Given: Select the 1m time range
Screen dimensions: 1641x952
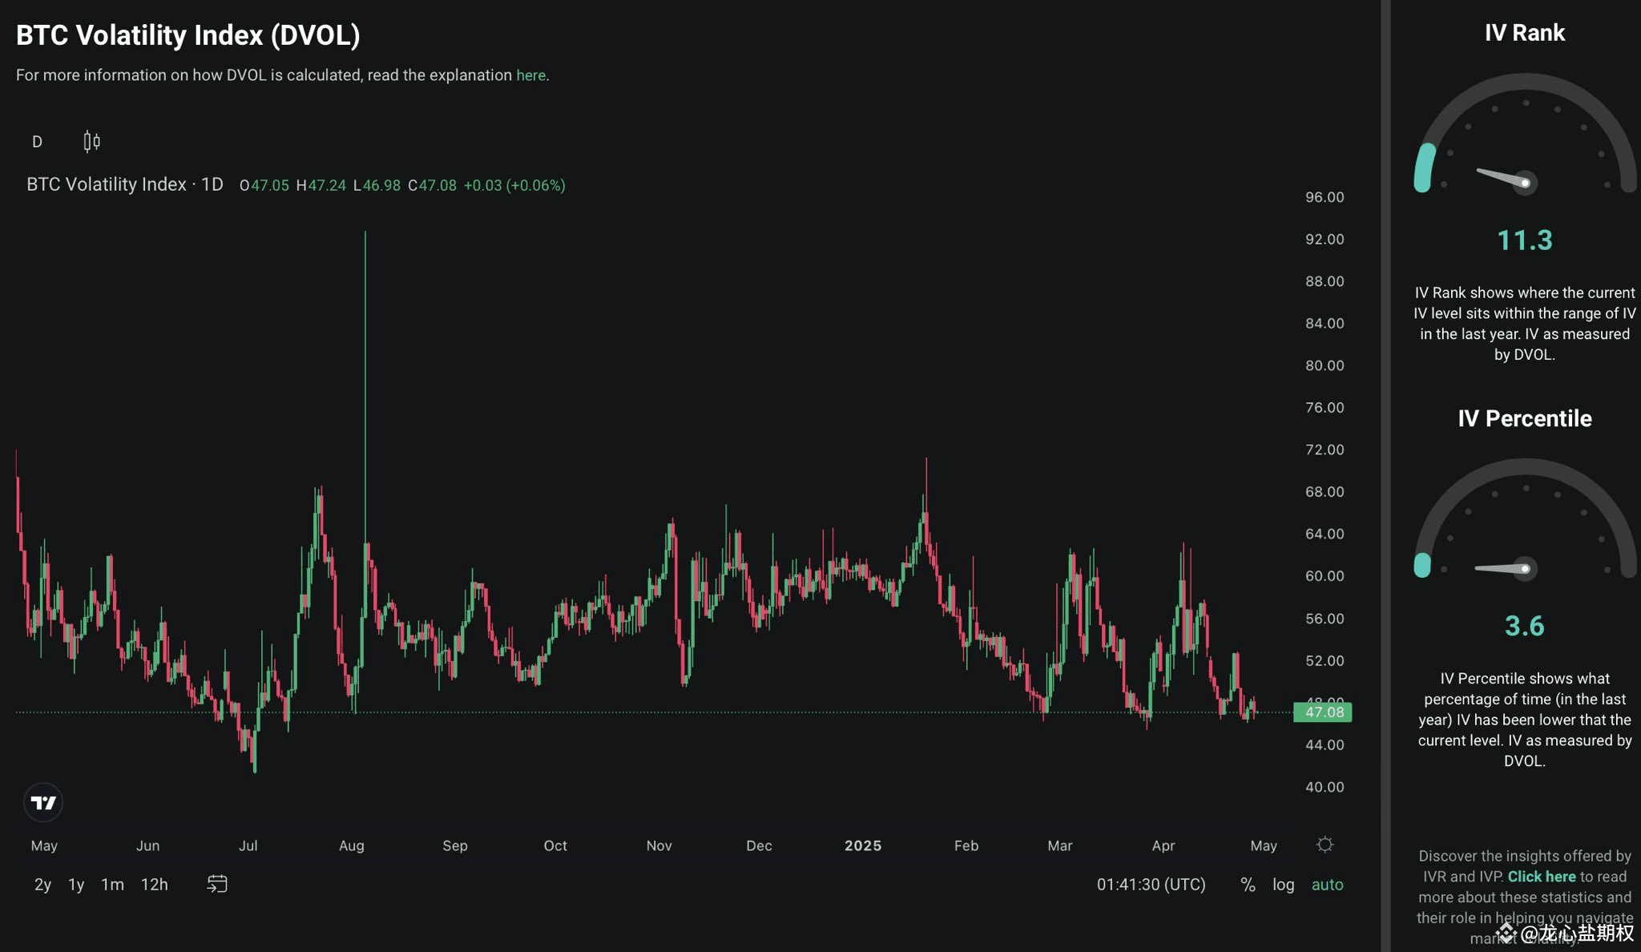Looking at the screenshot, I should pyautogui.click(x=111, y=884).
